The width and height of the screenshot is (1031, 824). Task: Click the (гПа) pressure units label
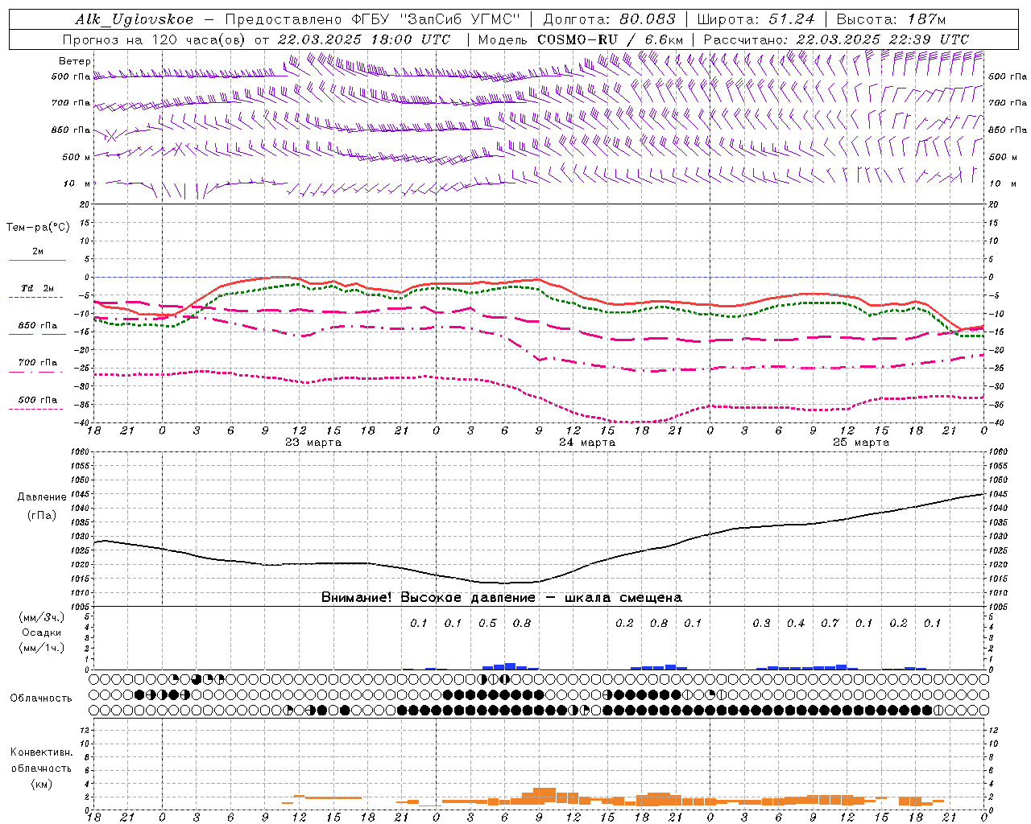pos(42,516)
